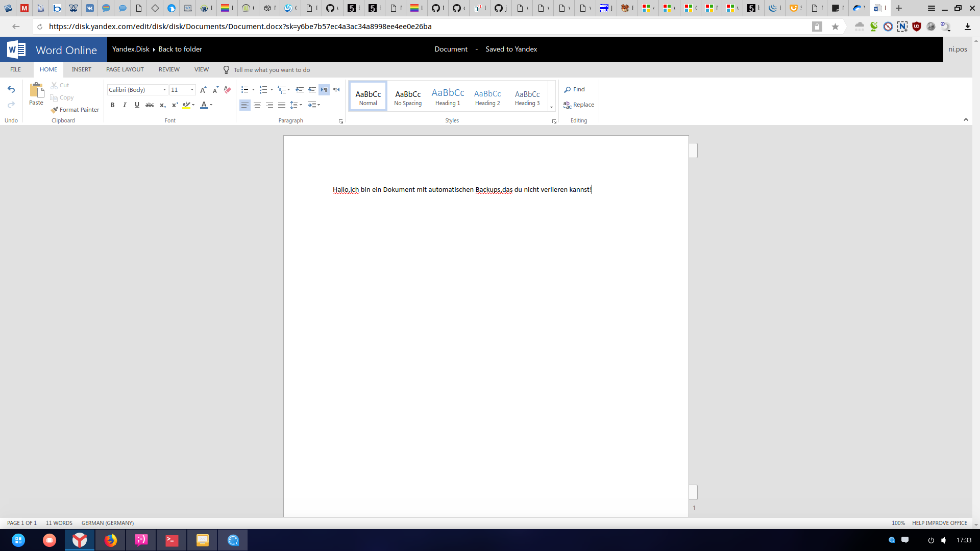The image size is (980, 551).
Task: Expand the Styles gallery arrow
Action: pyautogui.click(x=551, y=107)
